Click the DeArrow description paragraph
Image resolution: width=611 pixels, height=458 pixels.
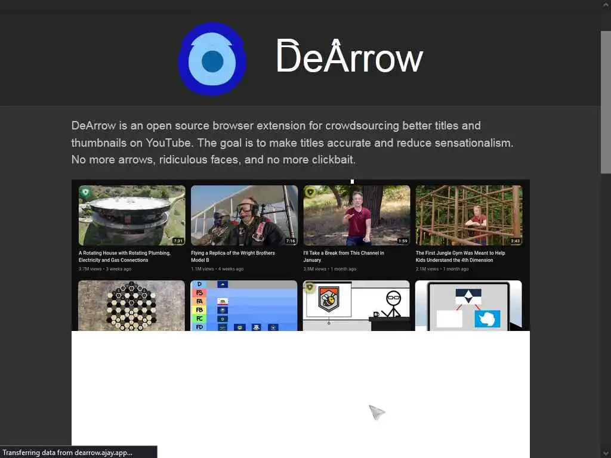tap(292, 143)
